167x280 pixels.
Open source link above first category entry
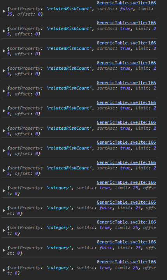click(126, 182)
